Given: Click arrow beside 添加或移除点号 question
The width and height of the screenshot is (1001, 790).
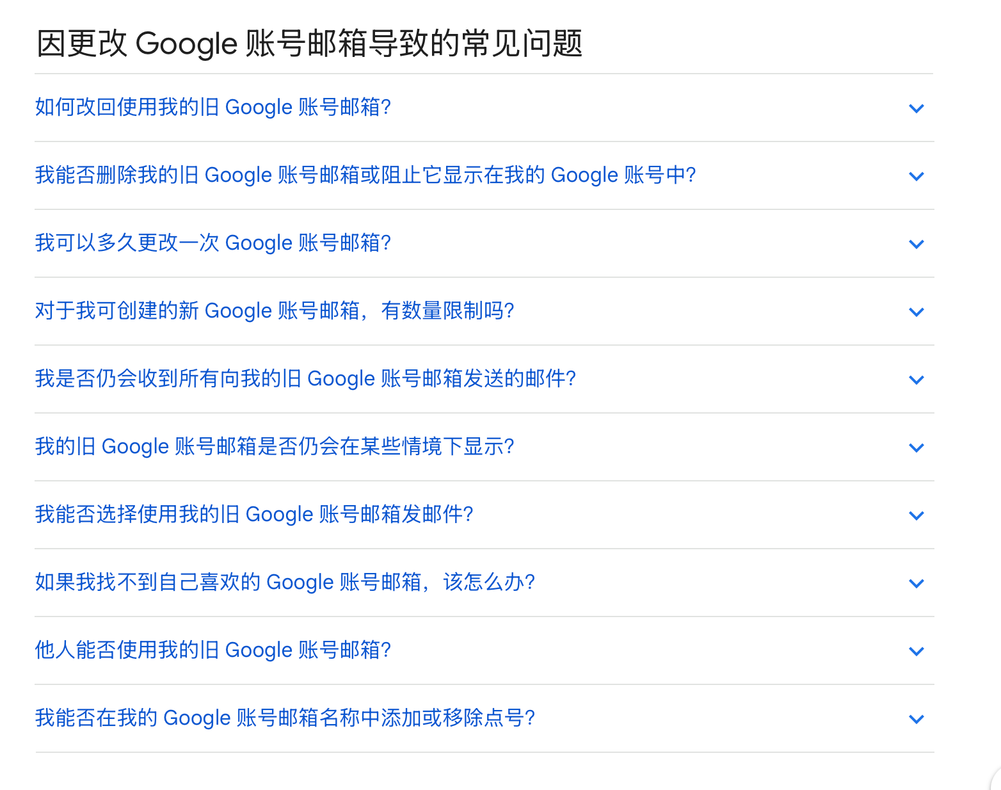Looking at the screenshot, I should [x=916, y=719].
